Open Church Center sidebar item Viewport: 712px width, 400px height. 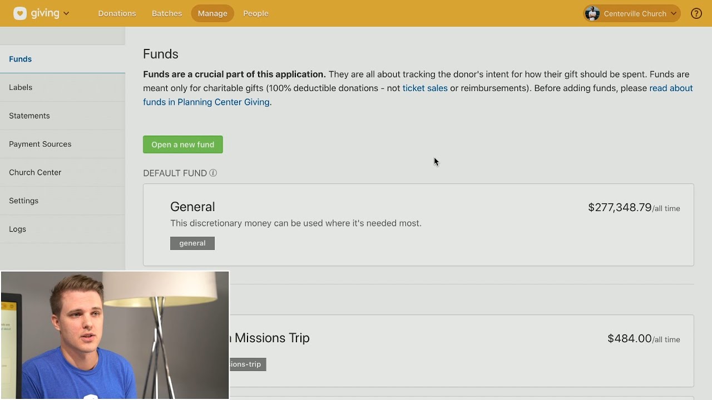click(x=35, y=172)
